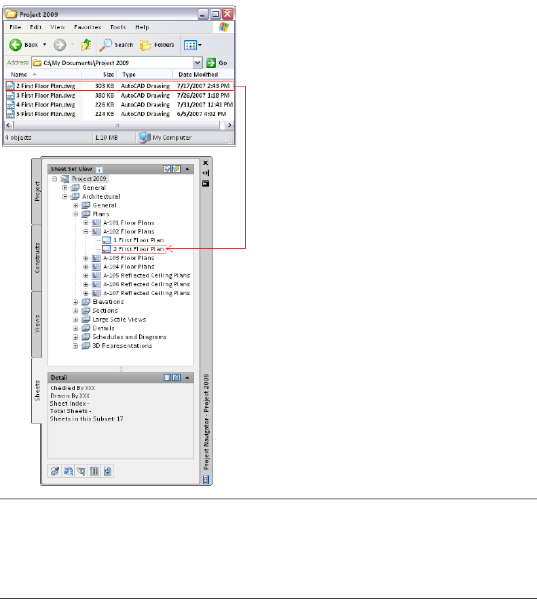Click the Refresh sheet set icon
537x599 pixels.
click(x=107, y=471)
